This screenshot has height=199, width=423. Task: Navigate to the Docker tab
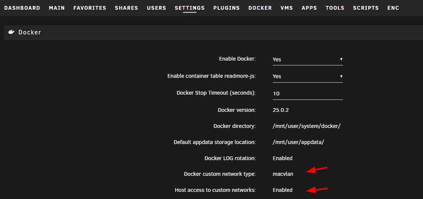pyautogui.click(x=260, y=8)
